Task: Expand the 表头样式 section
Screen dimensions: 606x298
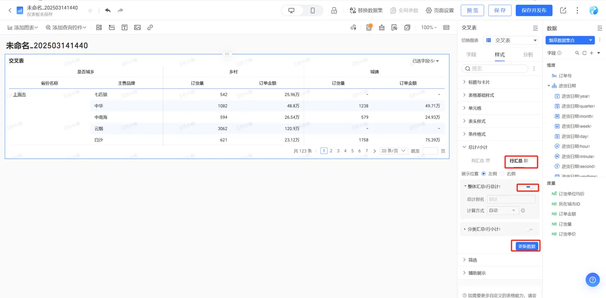Action: point(500,121)
